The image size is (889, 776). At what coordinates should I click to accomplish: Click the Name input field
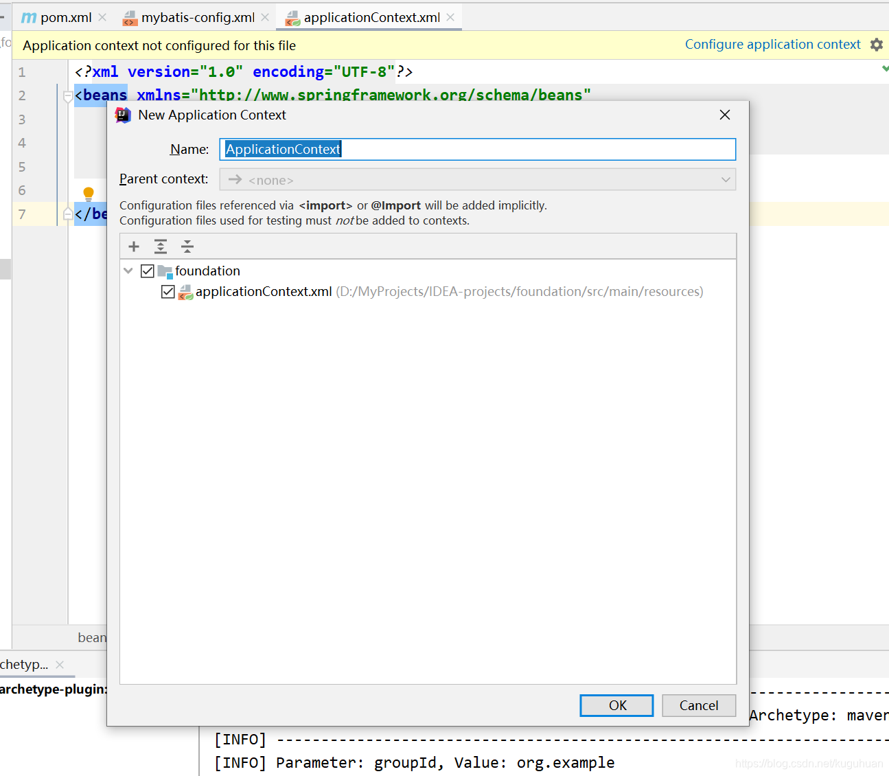(478, 149)
